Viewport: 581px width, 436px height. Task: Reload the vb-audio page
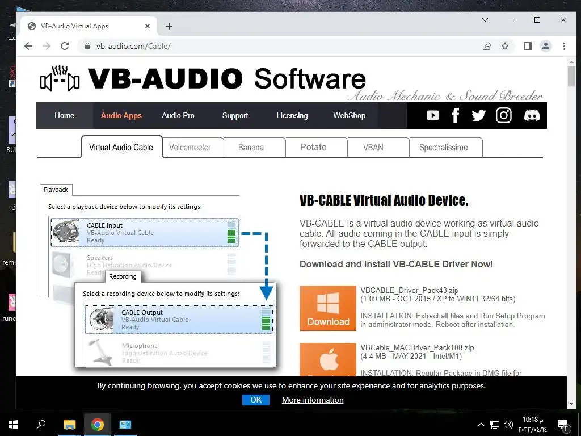65,46
